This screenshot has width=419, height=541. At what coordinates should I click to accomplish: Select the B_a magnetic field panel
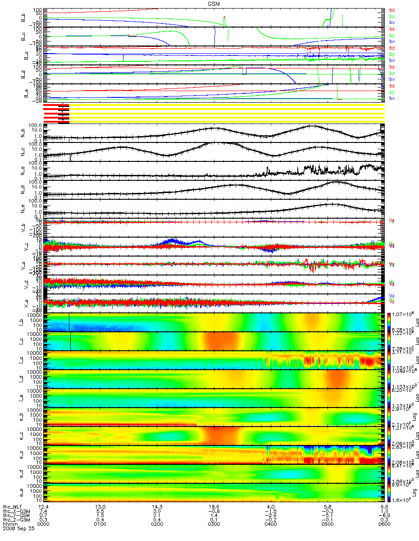pos(214,55)
